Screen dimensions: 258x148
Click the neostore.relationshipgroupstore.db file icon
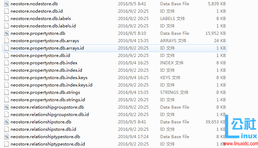pyautogui.click(x=6, y=107)
